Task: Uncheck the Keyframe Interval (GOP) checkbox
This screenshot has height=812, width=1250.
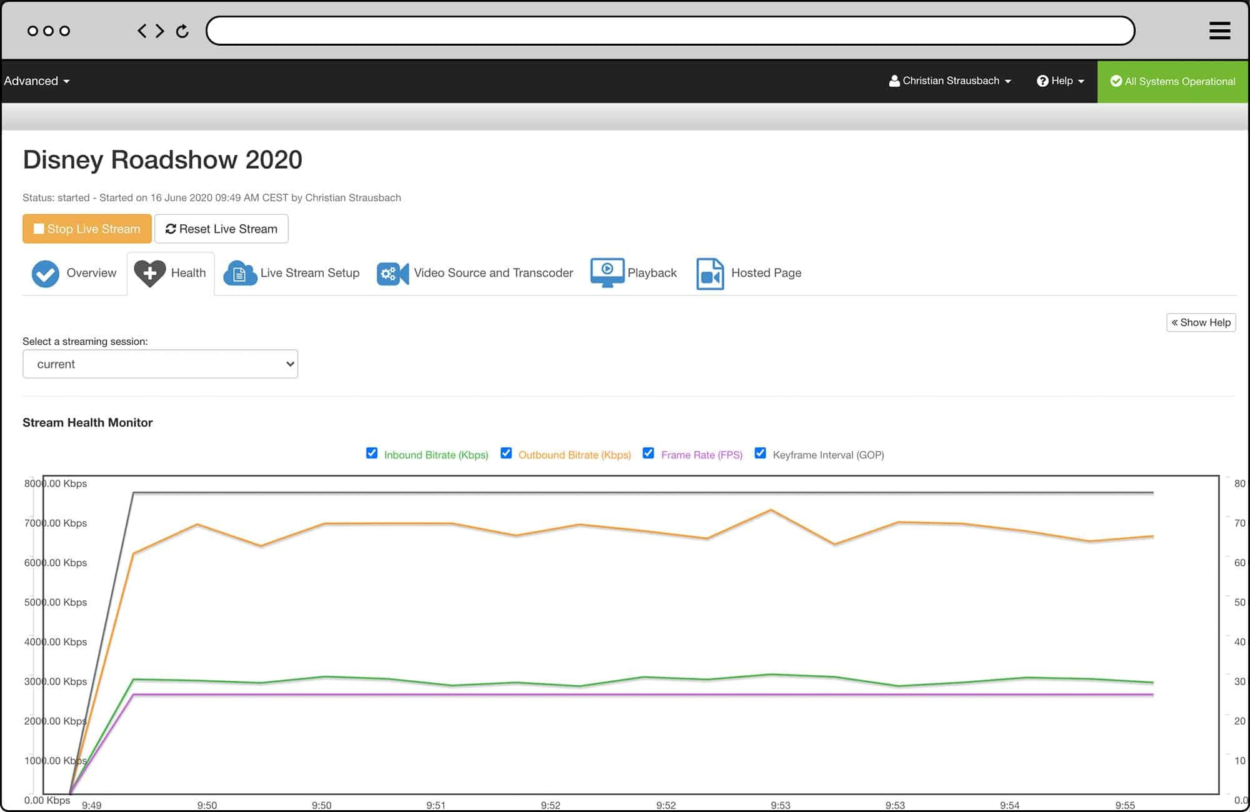Action: coord(760,453)
